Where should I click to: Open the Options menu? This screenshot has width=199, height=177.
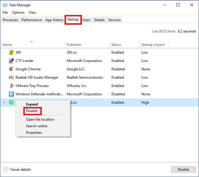pos(18,13)
